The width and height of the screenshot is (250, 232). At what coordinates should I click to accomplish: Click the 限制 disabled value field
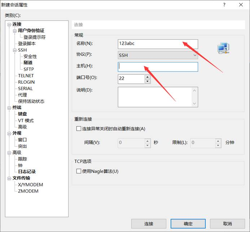[203, 143]
